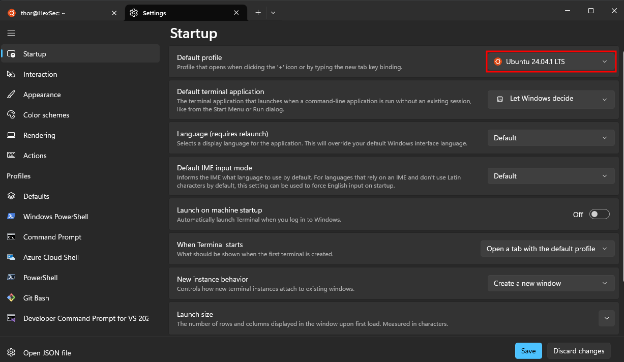
Task: Maximize the Terminal window
Action: click(x=590, y=11)
